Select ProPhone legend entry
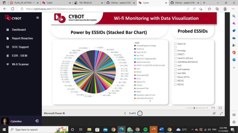The width and height of the screenshot is (238, 133). 139,49
